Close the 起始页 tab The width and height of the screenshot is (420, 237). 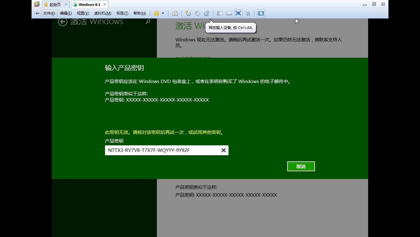tap(66, 5)
